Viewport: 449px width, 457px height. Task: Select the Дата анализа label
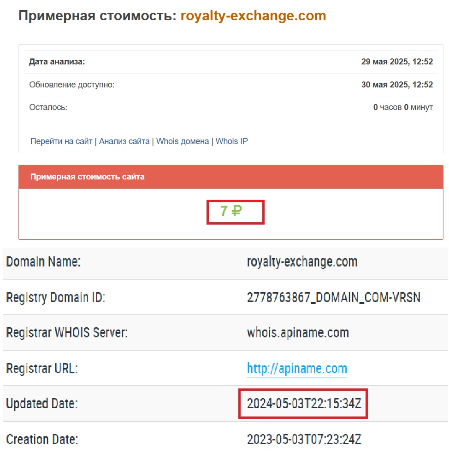(x=57, y=62)
